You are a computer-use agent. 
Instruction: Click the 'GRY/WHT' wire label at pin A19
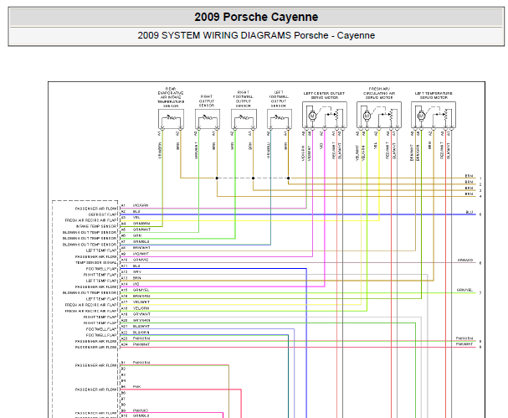(141, 314)
